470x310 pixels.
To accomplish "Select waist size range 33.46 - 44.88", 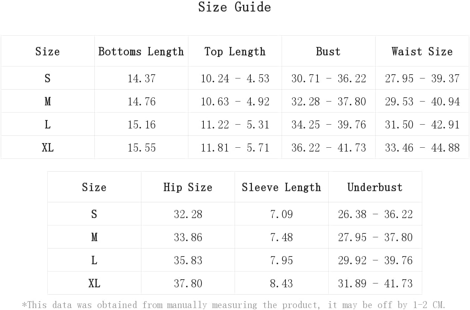I will [422, 148].
